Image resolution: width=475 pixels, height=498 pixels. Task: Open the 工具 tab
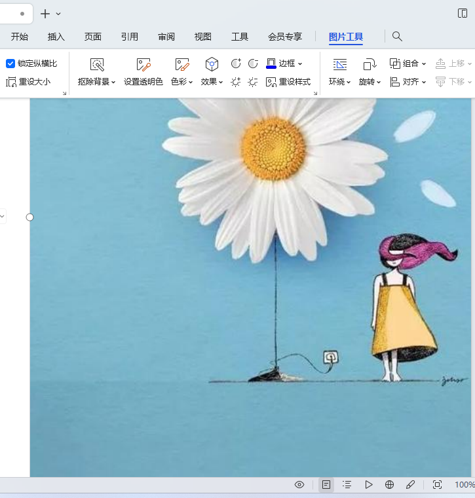click(240, 37)
